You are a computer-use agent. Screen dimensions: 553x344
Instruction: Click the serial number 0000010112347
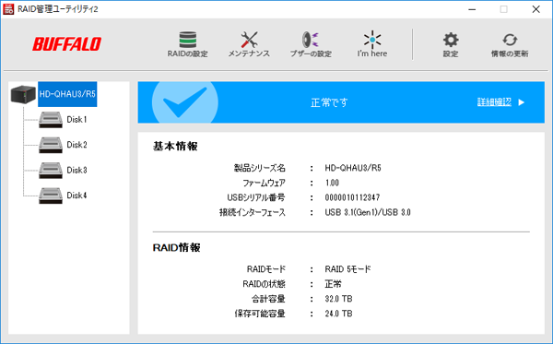click(x=352, y=197)
